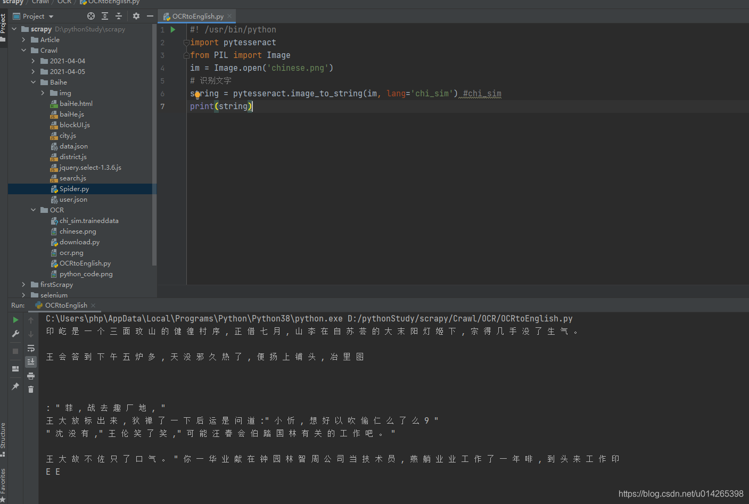The image size is (749, 504).
Task: Click the down the stack trace arrow
Action: (31, 334)
